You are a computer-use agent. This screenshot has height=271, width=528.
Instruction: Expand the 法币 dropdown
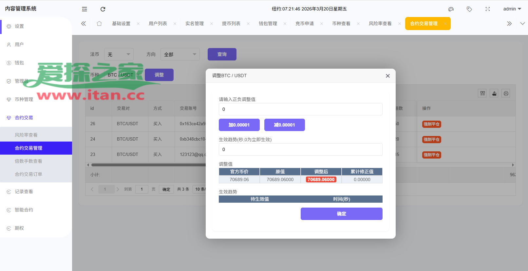coord(119,54)
